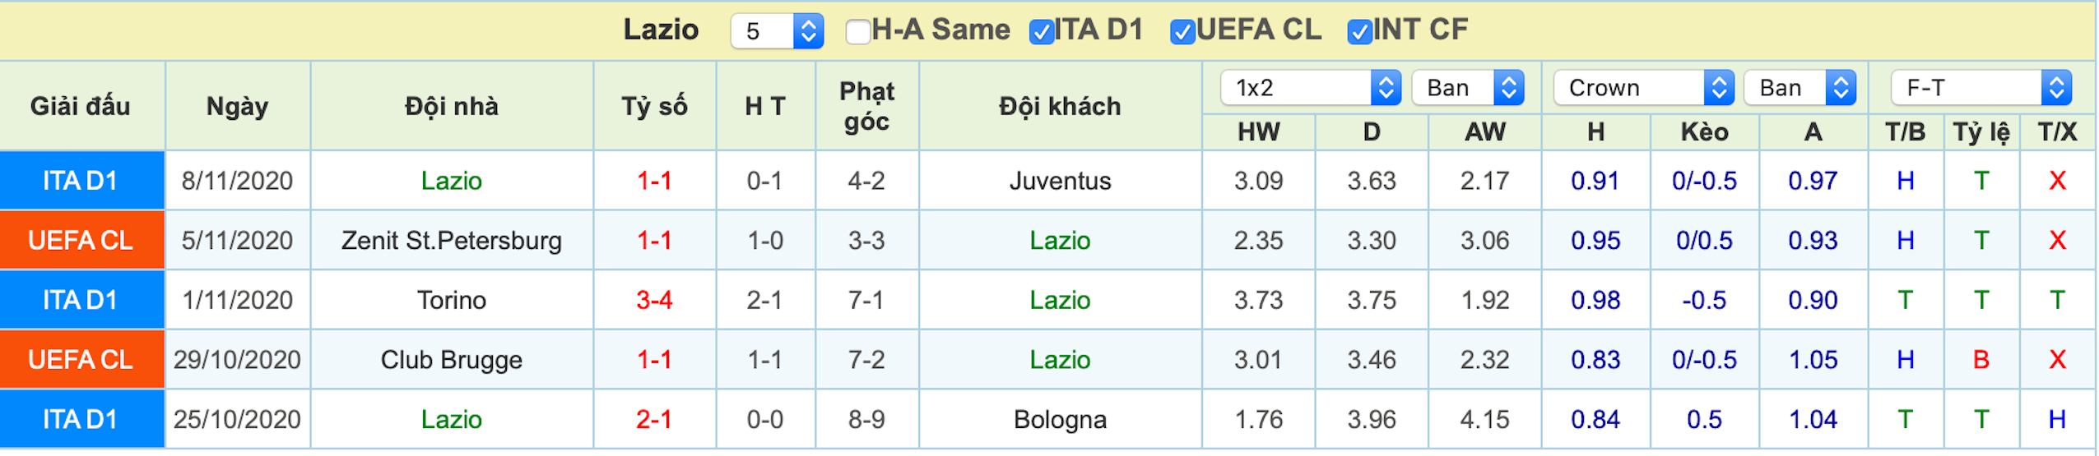Screen dimensions: 2099x456
Task: Click Juventus team link
Action: point(1060,181)
